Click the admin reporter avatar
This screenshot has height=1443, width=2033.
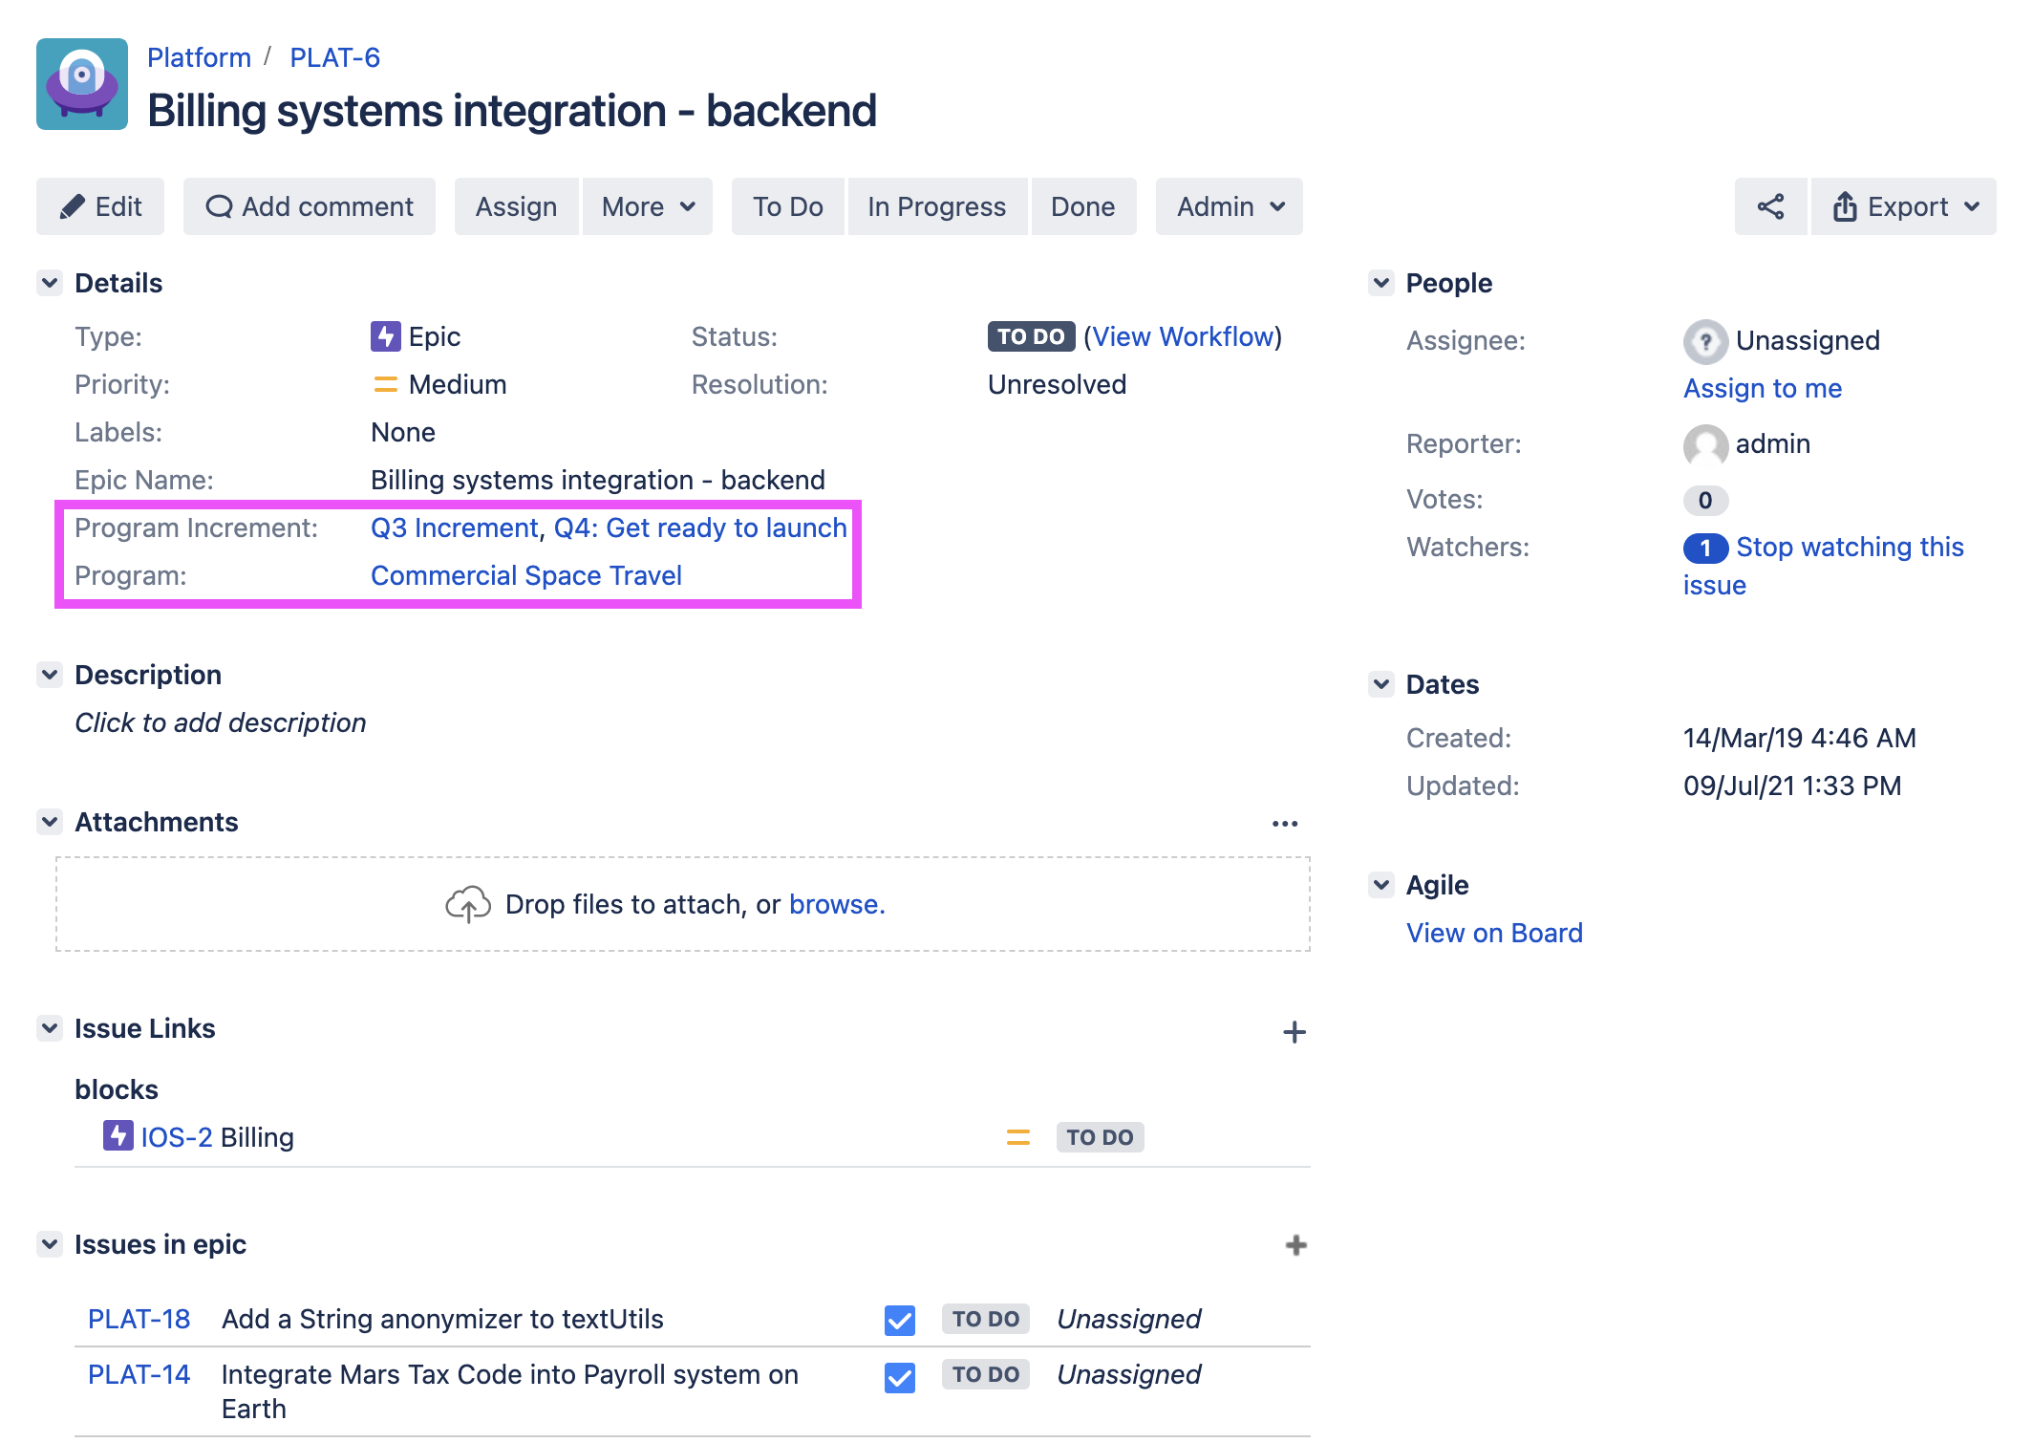click(1704, 445)
